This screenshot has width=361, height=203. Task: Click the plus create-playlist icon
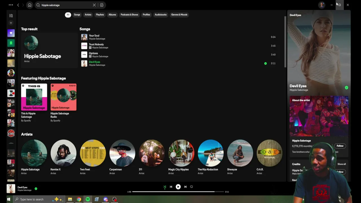point(11,23)
